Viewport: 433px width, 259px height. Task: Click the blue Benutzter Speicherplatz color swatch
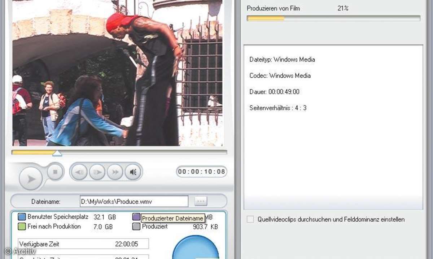[x=22, y=217]
